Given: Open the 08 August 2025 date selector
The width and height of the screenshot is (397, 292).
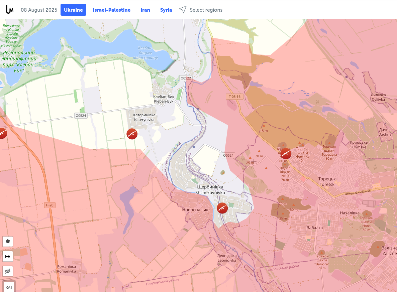Looking at the screenshot, I should click(39, 10).
